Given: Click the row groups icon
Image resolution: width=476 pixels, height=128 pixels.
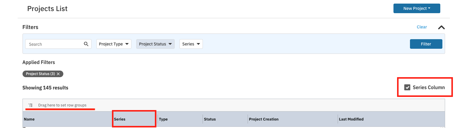Looking at the screenshot, I should click(31, 105).
